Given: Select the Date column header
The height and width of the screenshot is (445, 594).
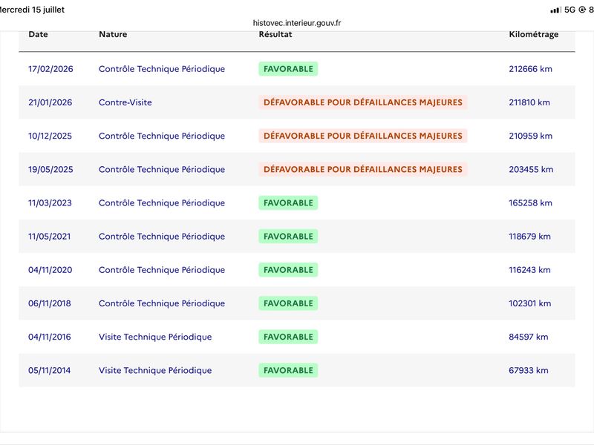Looking at the screenshot, I should coord(38,34).
